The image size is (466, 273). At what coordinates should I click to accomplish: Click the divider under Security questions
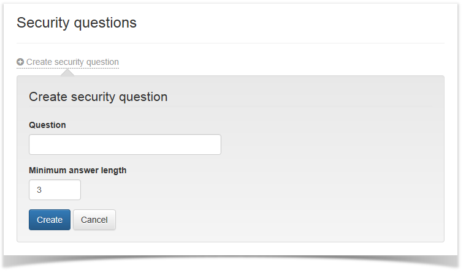point(230,43)
